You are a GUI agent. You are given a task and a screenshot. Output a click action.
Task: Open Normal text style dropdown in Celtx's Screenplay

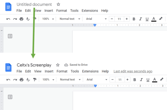pos(70,80)
